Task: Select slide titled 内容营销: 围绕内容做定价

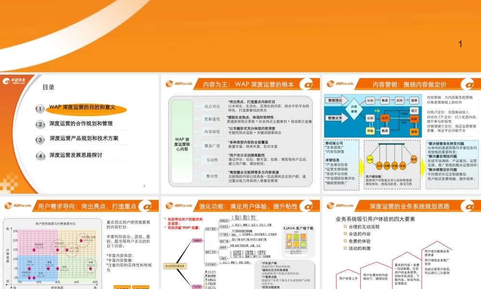Action: click(x=402, y=134)
